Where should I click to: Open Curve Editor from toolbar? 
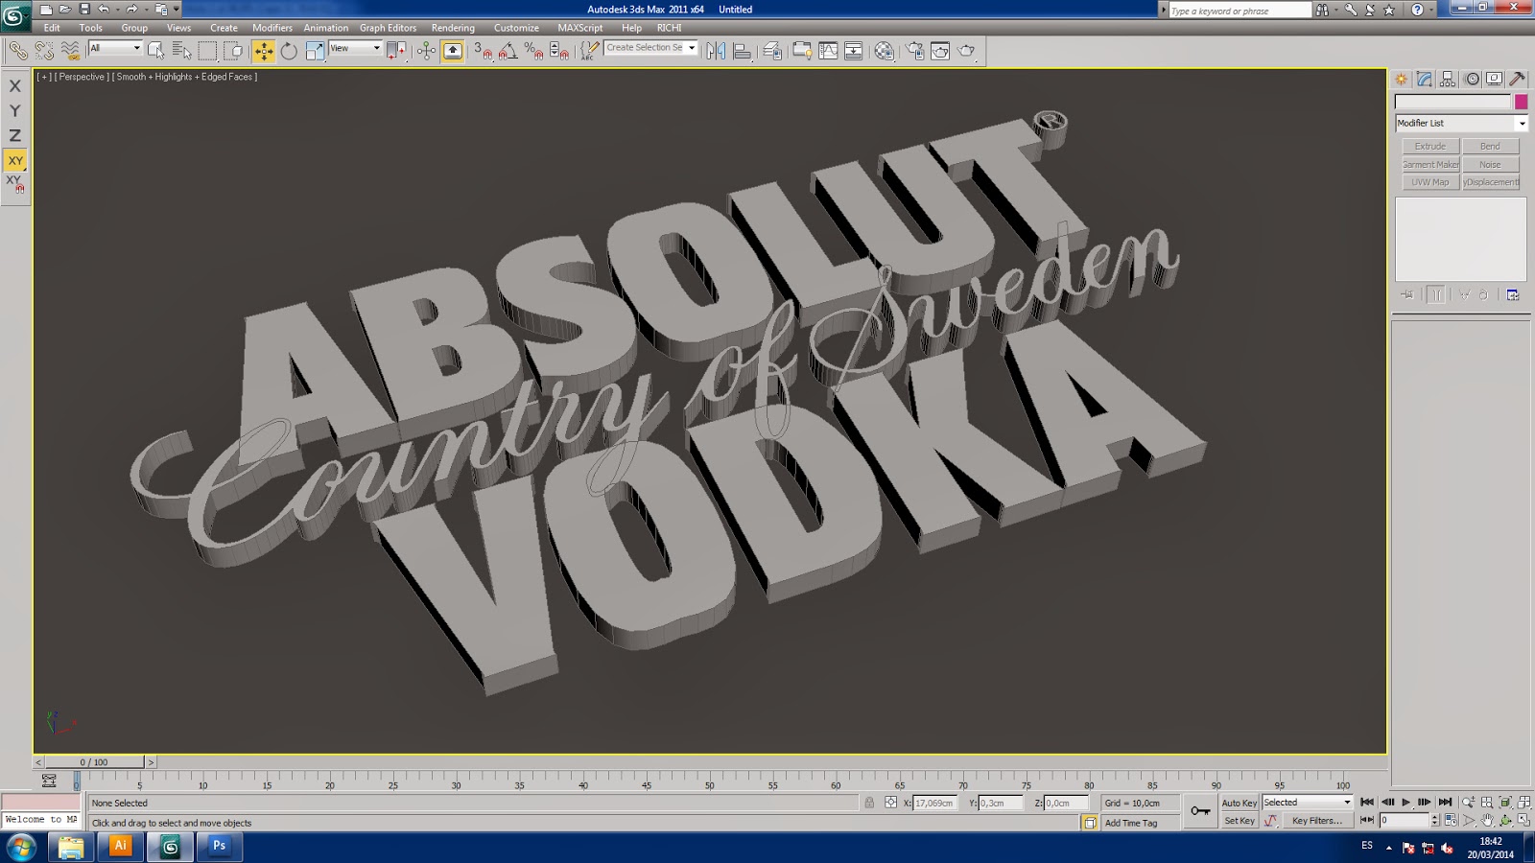(828, 51)
